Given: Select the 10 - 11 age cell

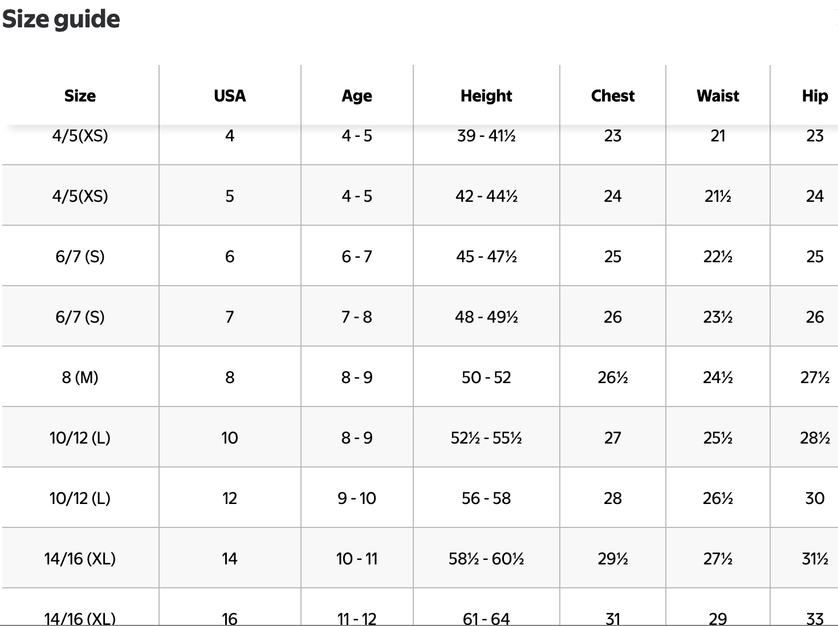Looking at the screenshot, I should [x=357, y=559].
